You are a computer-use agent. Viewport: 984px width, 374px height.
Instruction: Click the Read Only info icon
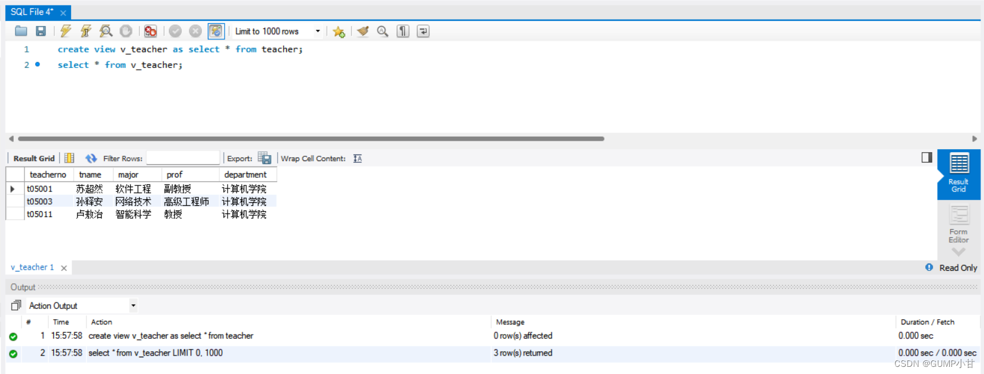pyautogui.click(x=929, y=267)
